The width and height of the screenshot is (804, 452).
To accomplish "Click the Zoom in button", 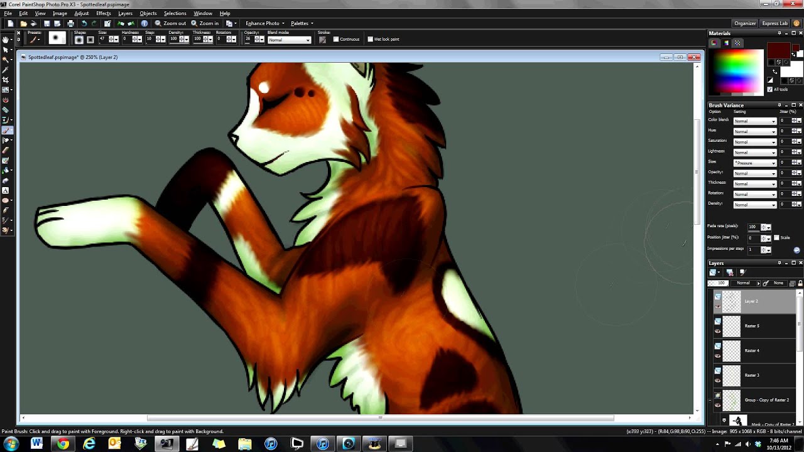I will [x=205, y=23].
